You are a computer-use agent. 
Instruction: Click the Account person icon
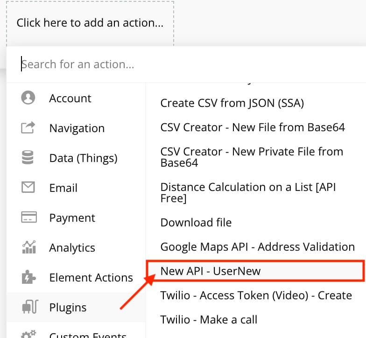click(28, 98)
